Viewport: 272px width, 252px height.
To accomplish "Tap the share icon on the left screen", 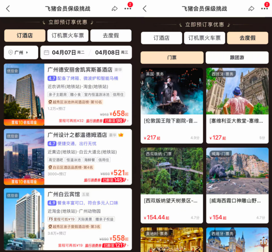I will click(115, 8).
